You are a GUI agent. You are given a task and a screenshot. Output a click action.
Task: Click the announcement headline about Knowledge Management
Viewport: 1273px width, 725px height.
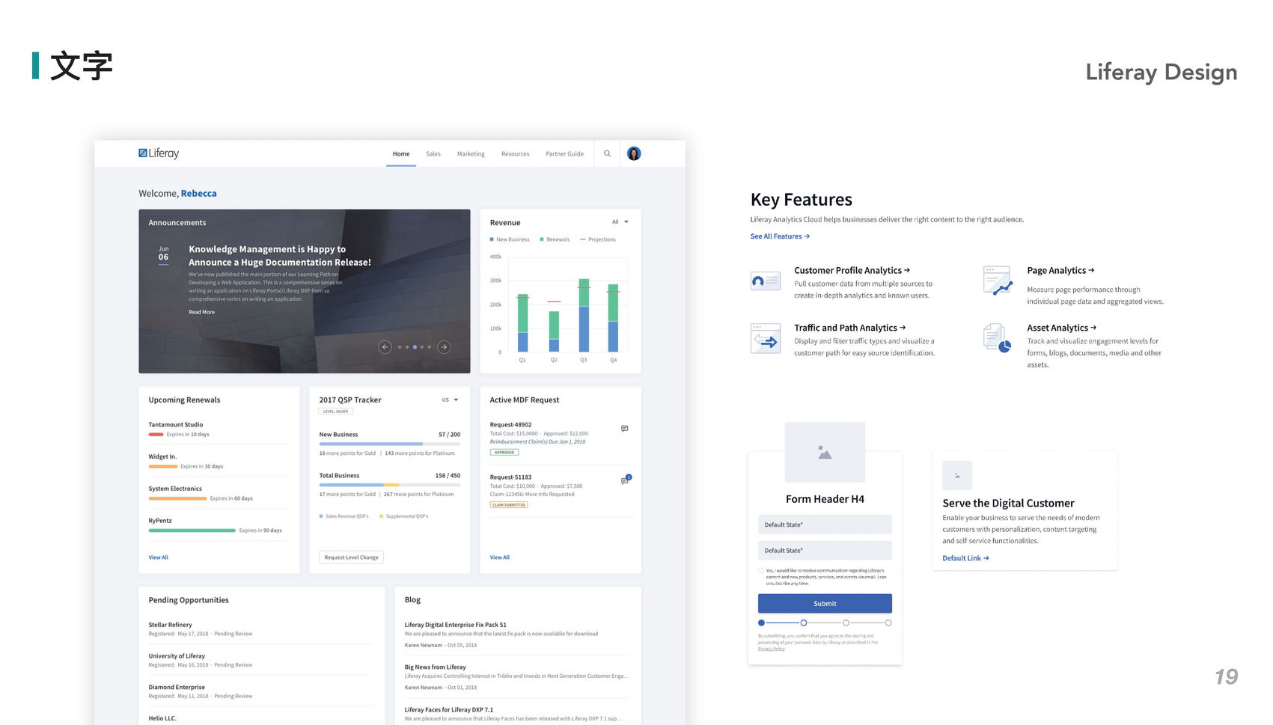click(280, 256)
